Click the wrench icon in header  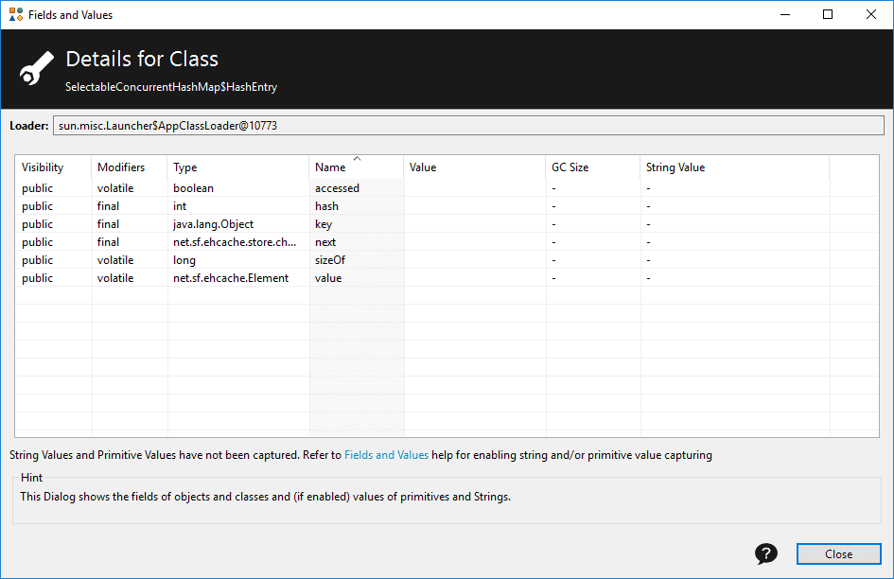tap(37, 68)
